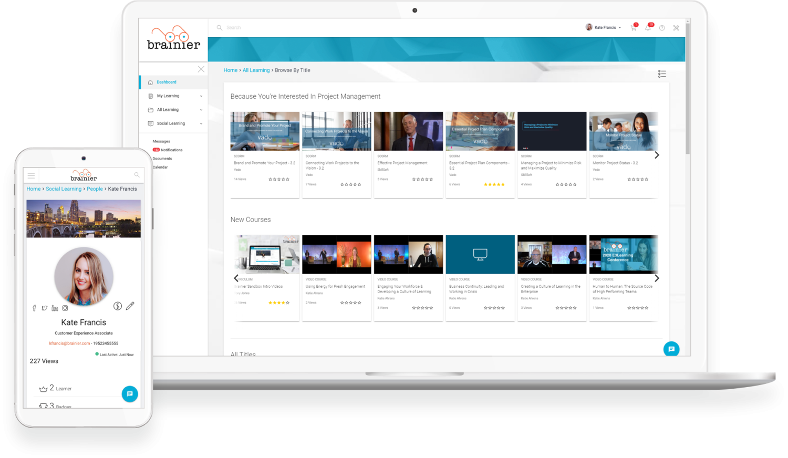Open Business Continuity course thumbnail

pos(480,255)
